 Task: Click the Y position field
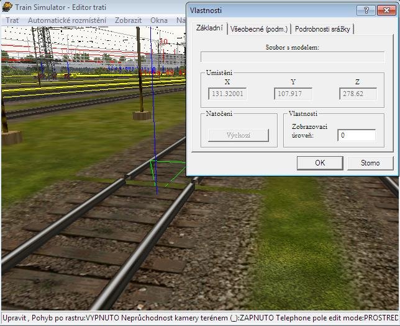click(x=293, y=94)
